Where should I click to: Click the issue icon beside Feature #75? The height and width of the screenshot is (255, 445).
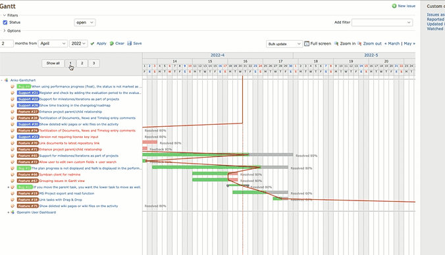pyautogui.click(x=13, y=206)
